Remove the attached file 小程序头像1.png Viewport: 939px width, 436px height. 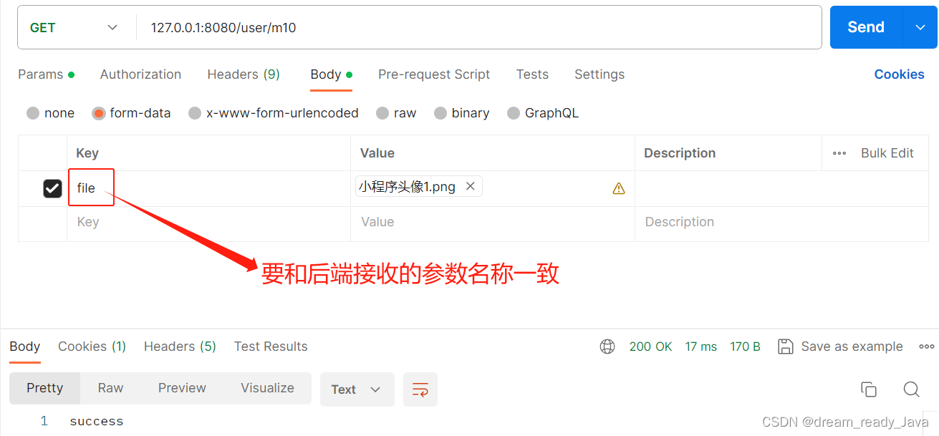(471, 186)
